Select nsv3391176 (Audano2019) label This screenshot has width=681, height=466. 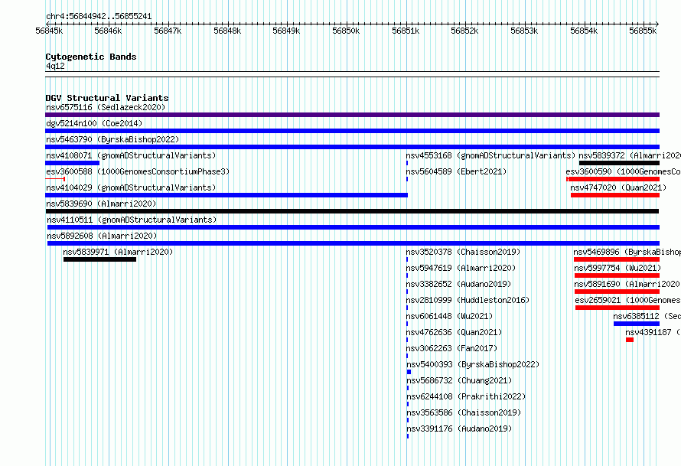(459, 429)
